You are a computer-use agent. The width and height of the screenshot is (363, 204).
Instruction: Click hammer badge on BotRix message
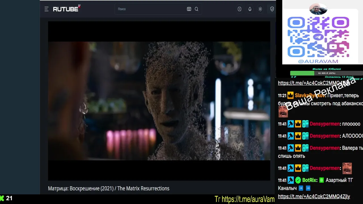pyautogui.click(x=291, y=180)
